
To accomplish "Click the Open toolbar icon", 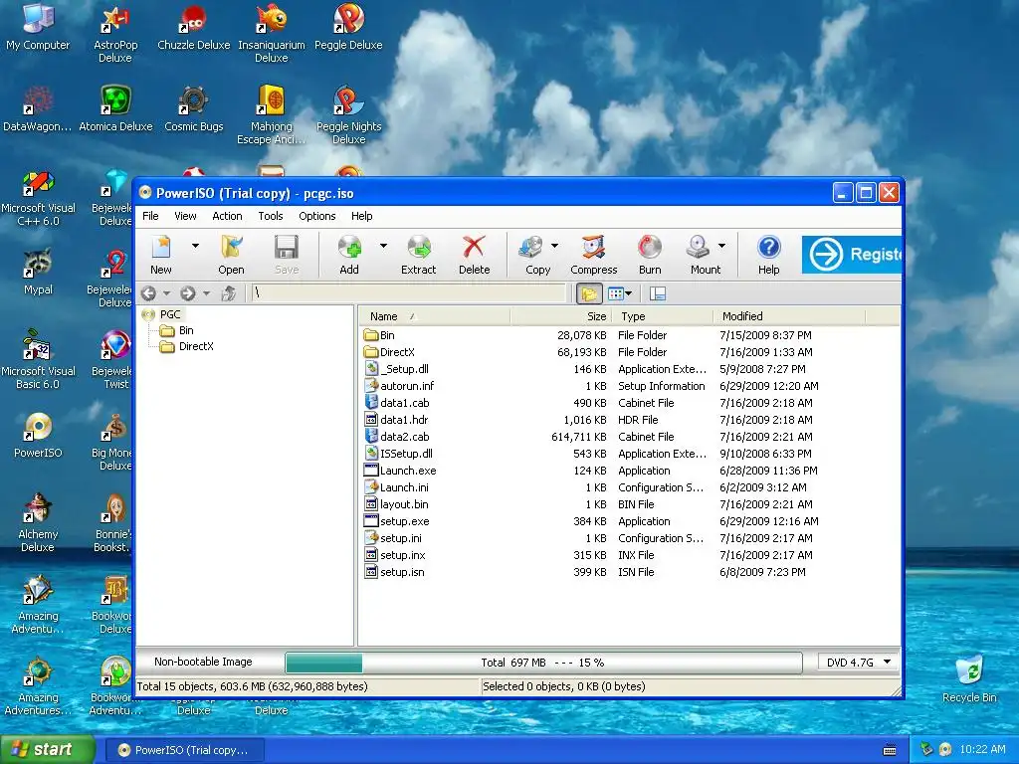I will (x=231, y=255).
